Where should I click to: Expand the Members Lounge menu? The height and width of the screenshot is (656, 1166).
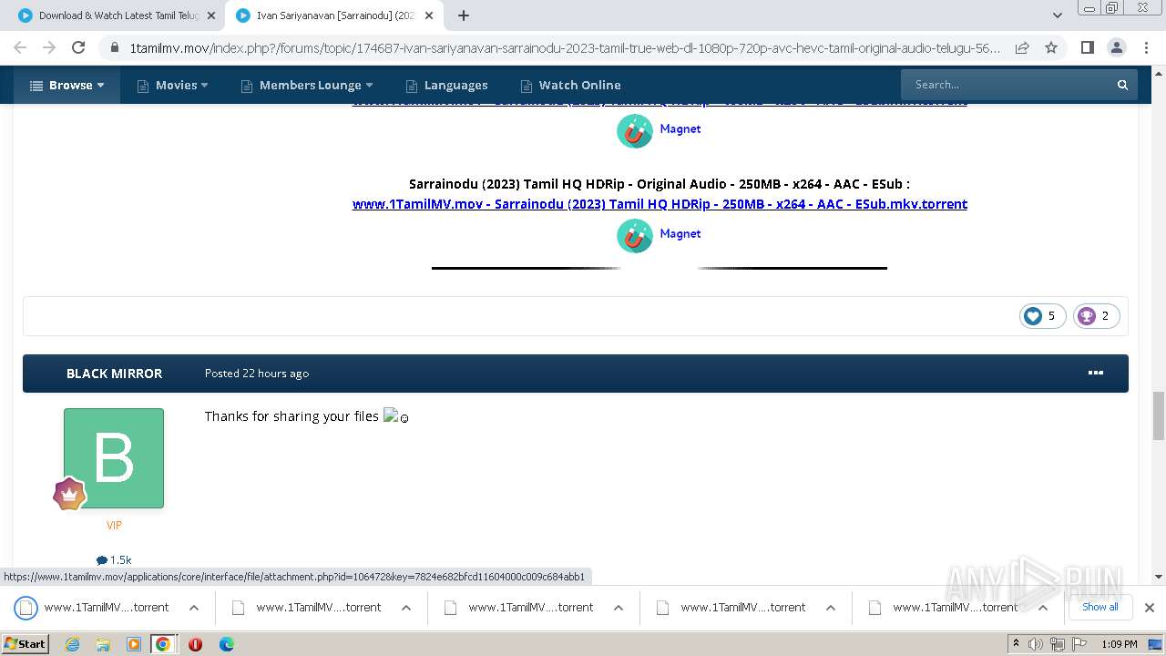pos(307,85)
